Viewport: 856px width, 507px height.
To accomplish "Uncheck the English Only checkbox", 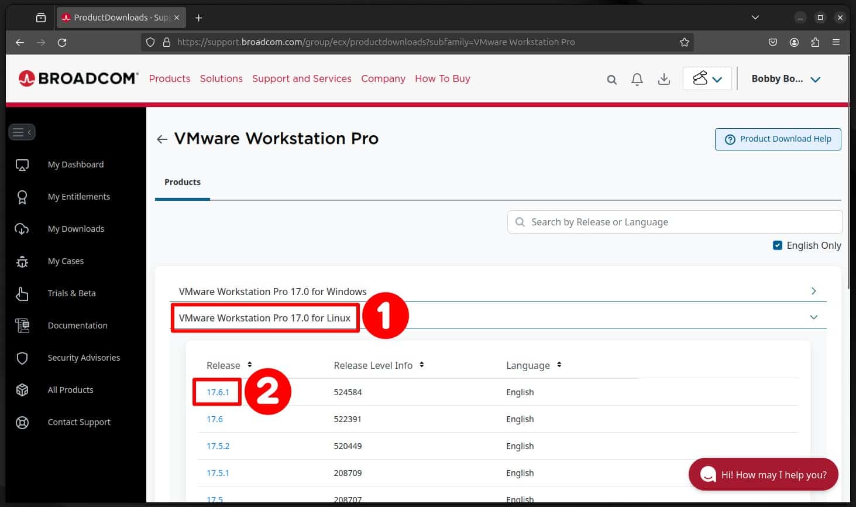I will pos(778,245).
